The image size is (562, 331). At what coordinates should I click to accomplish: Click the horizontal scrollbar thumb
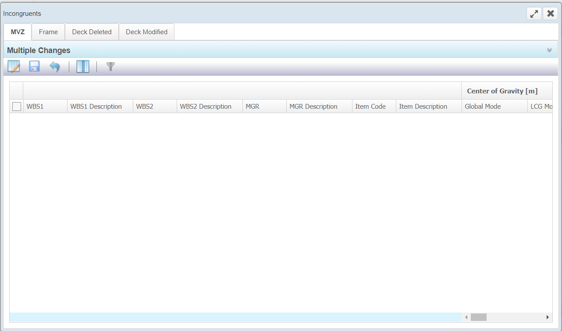479,317
